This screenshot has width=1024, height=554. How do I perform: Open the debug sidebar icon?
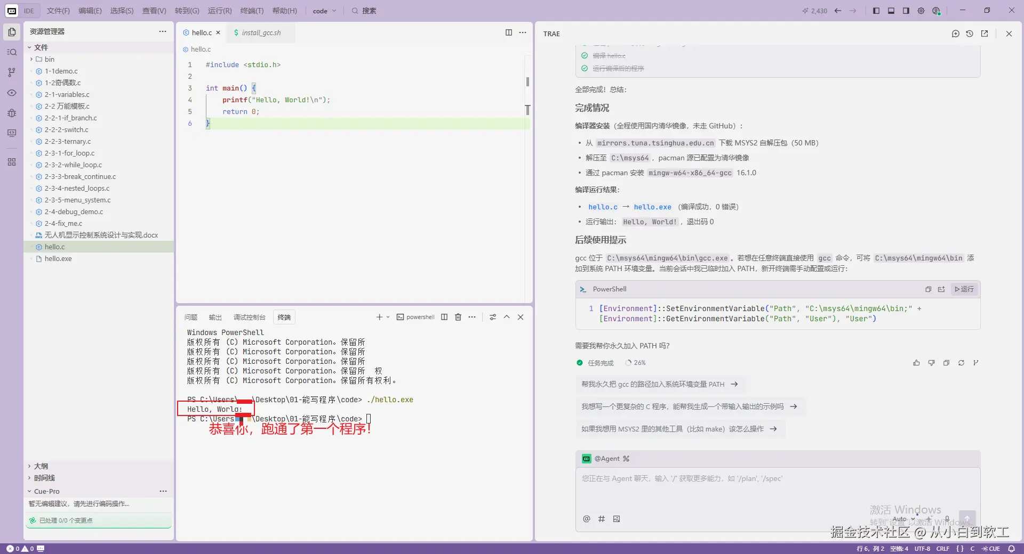(x=12, y=113)
